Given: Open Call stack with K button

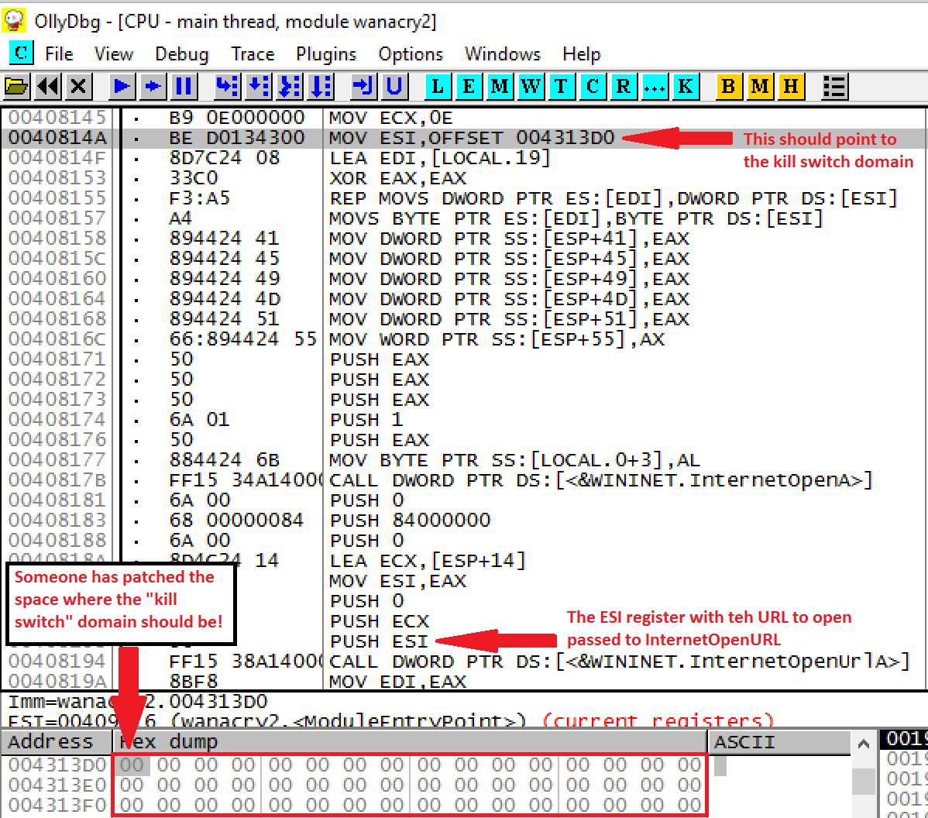Looking at the screenshot, I should coord(685,86).
